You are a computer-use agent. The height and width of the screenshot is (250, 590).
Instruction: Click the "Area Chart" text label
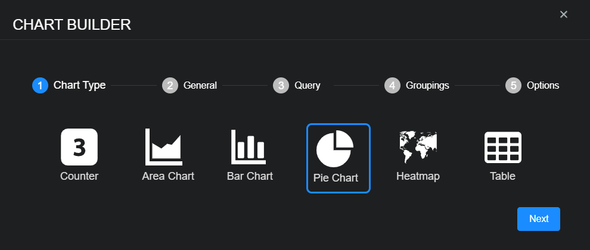[x=168, y=176]
